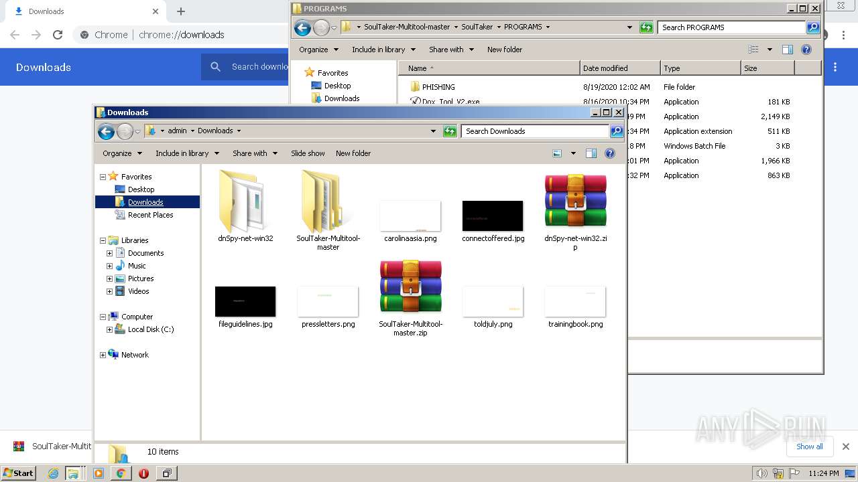Create New folder in PROGRAMS window

(505, 50)
